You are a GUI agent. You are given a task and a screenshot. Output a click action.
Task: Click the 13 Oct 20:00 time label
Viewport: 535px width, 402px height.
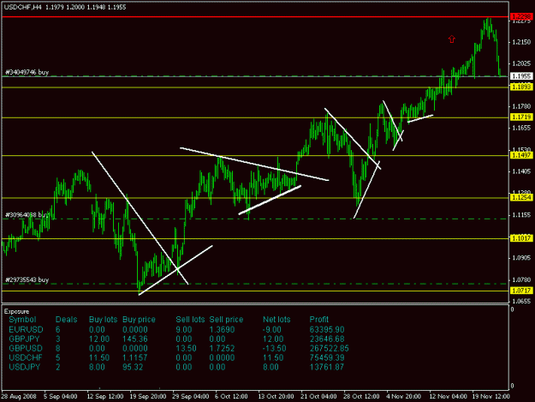(x=276, y=397)
